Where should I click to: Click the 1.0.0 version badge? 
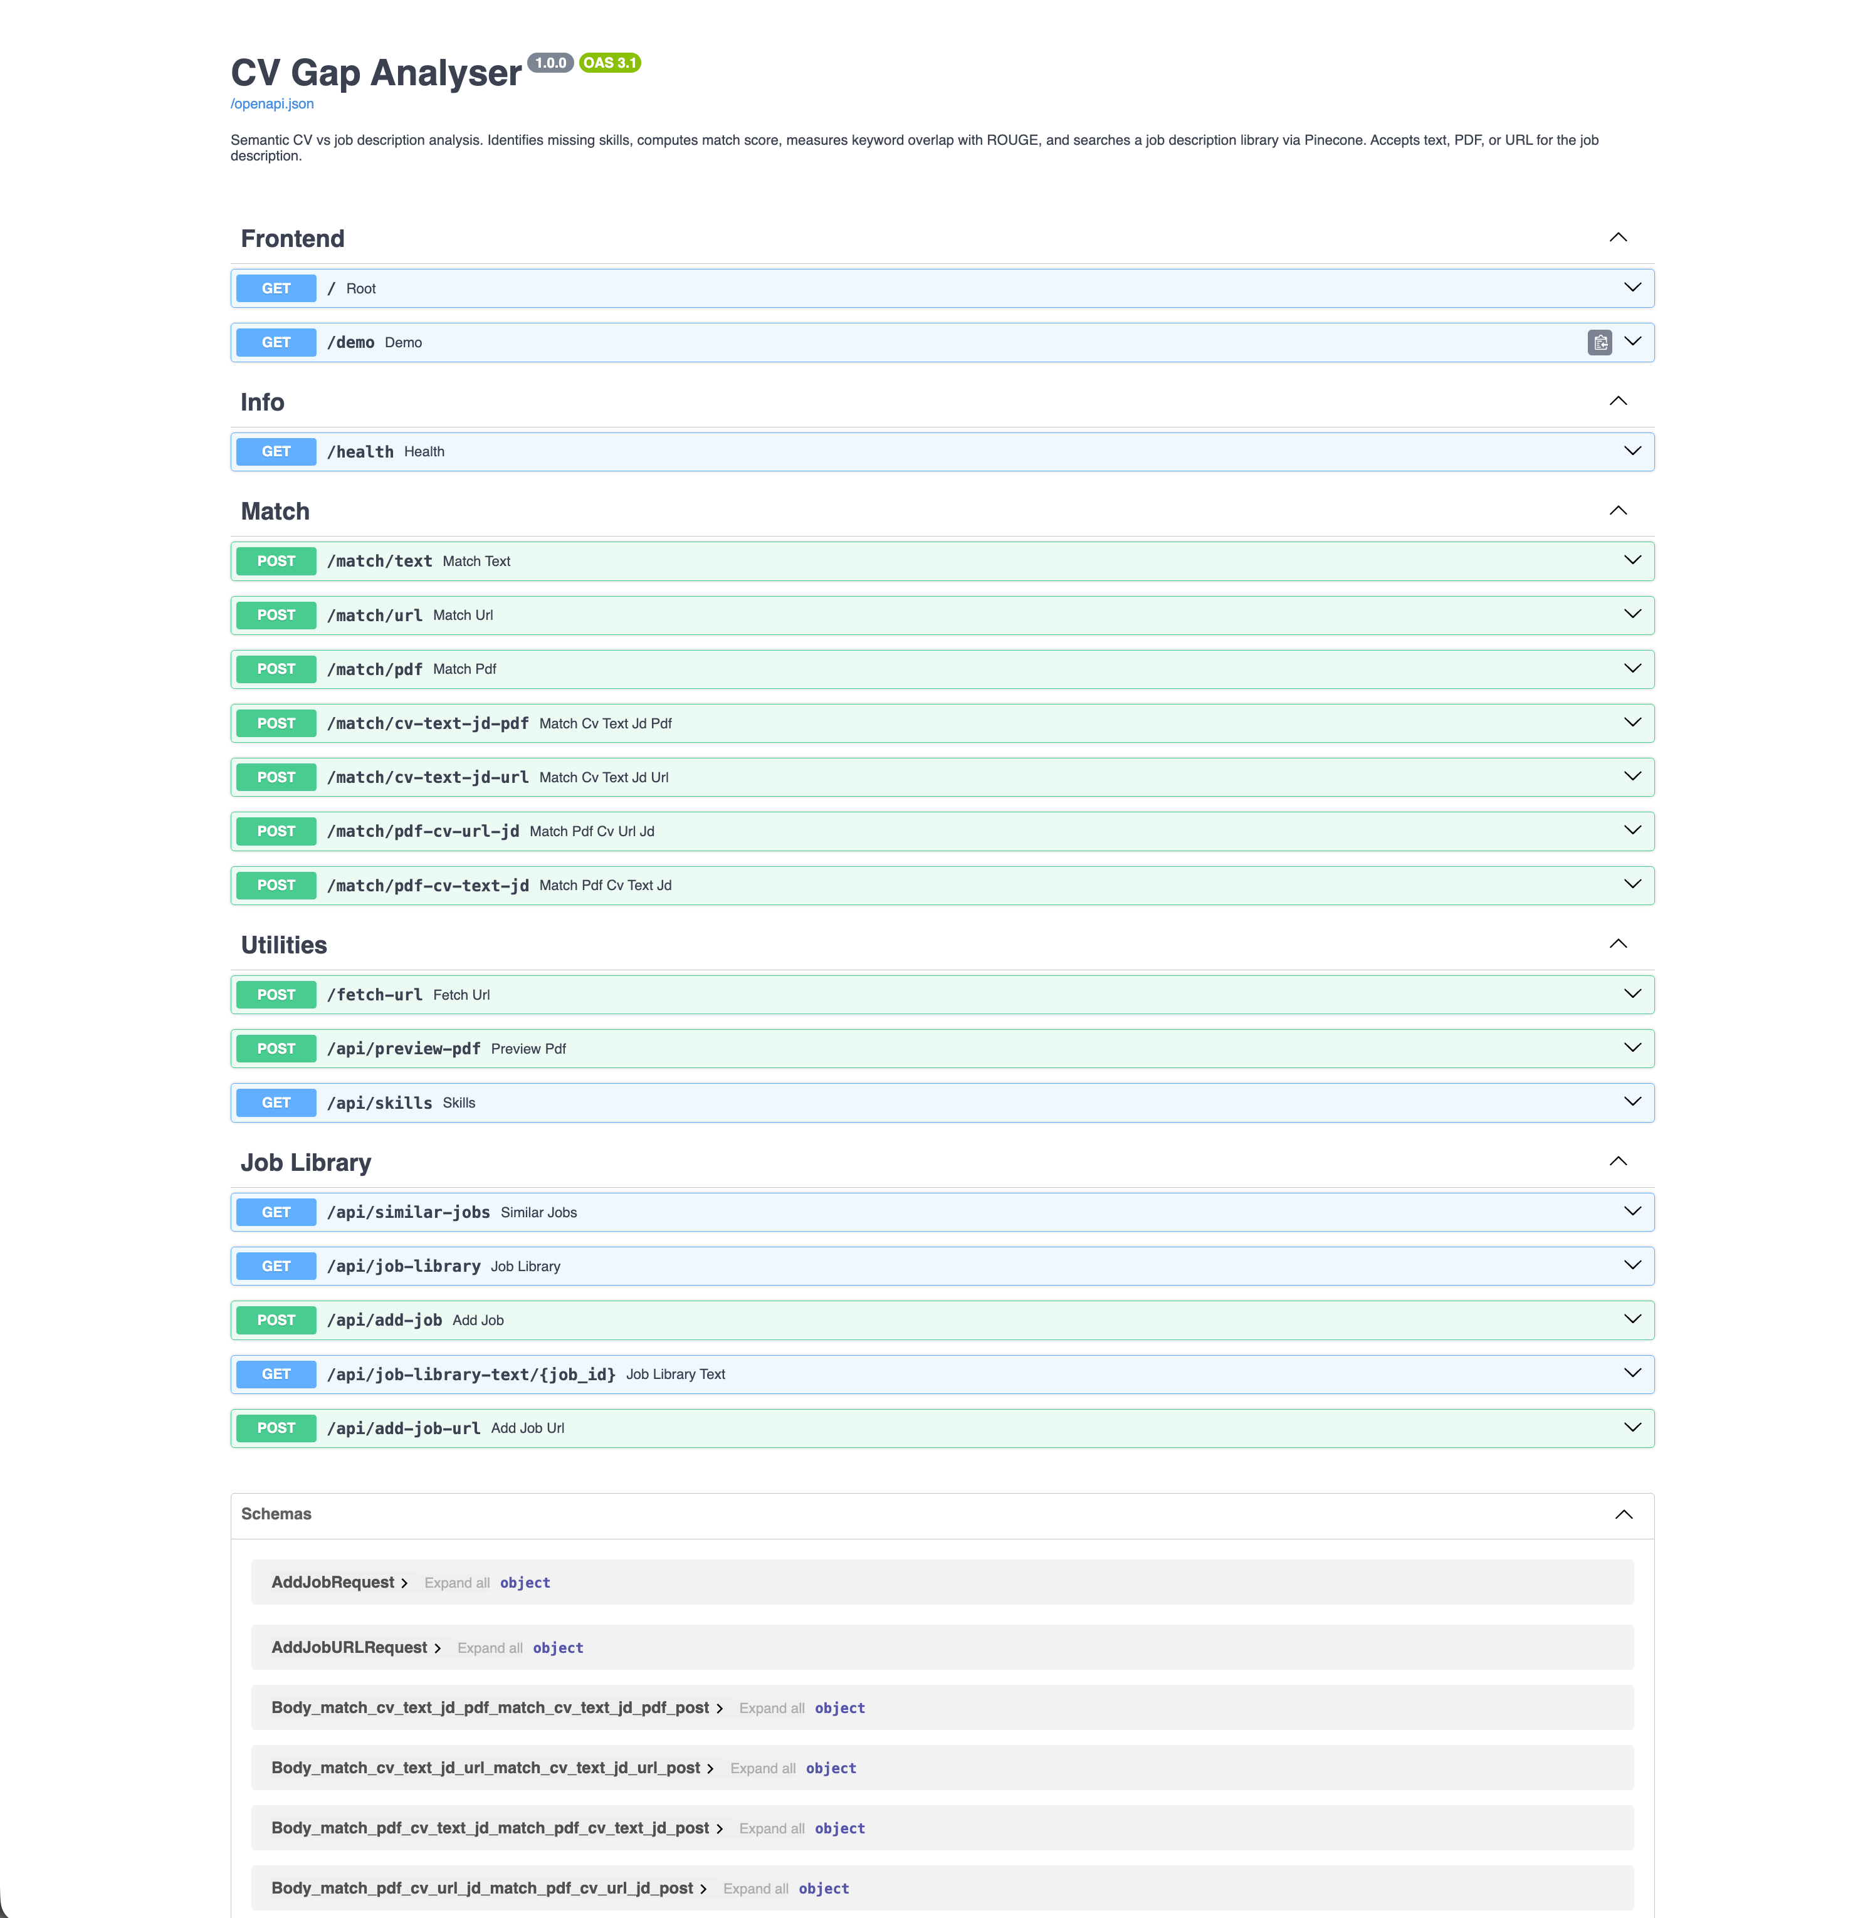(551, 63)
